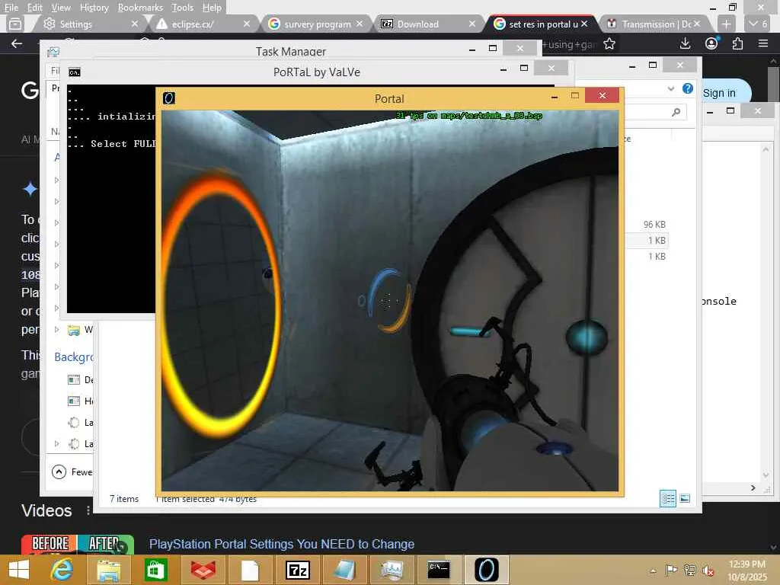Open the browser downloads icon

(x=685, y=43)
